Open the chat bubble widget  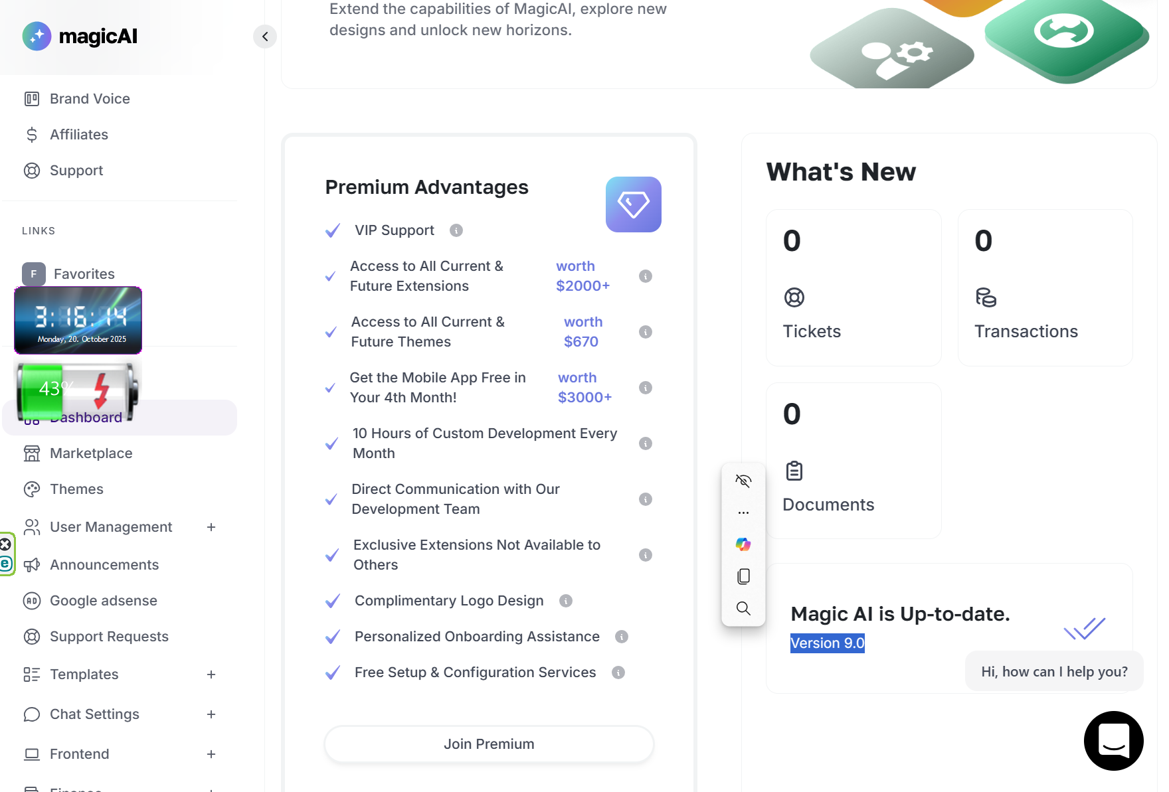[x=1113, y=740]
